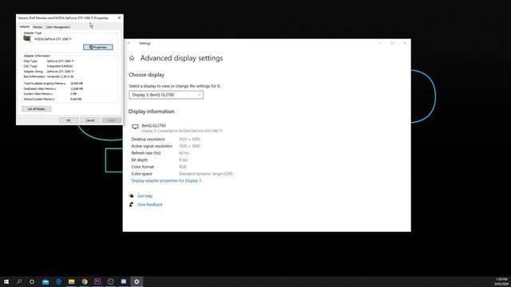The width and height of the screenshot is (511, 287).
Task: Click the NVIDIA adapter card icon
Action: (27, 39)
